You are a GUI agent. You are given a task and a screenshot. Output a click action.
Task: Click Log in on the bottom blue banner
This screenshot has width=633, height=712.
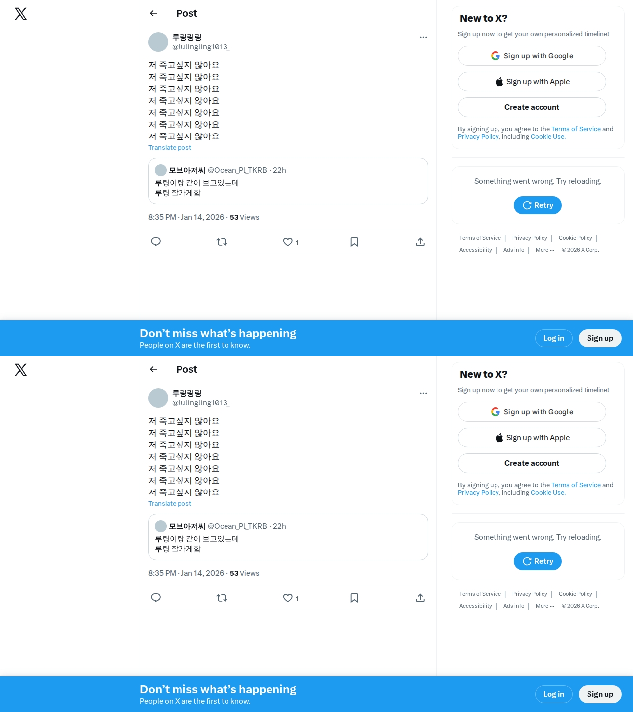coord(554,694)
